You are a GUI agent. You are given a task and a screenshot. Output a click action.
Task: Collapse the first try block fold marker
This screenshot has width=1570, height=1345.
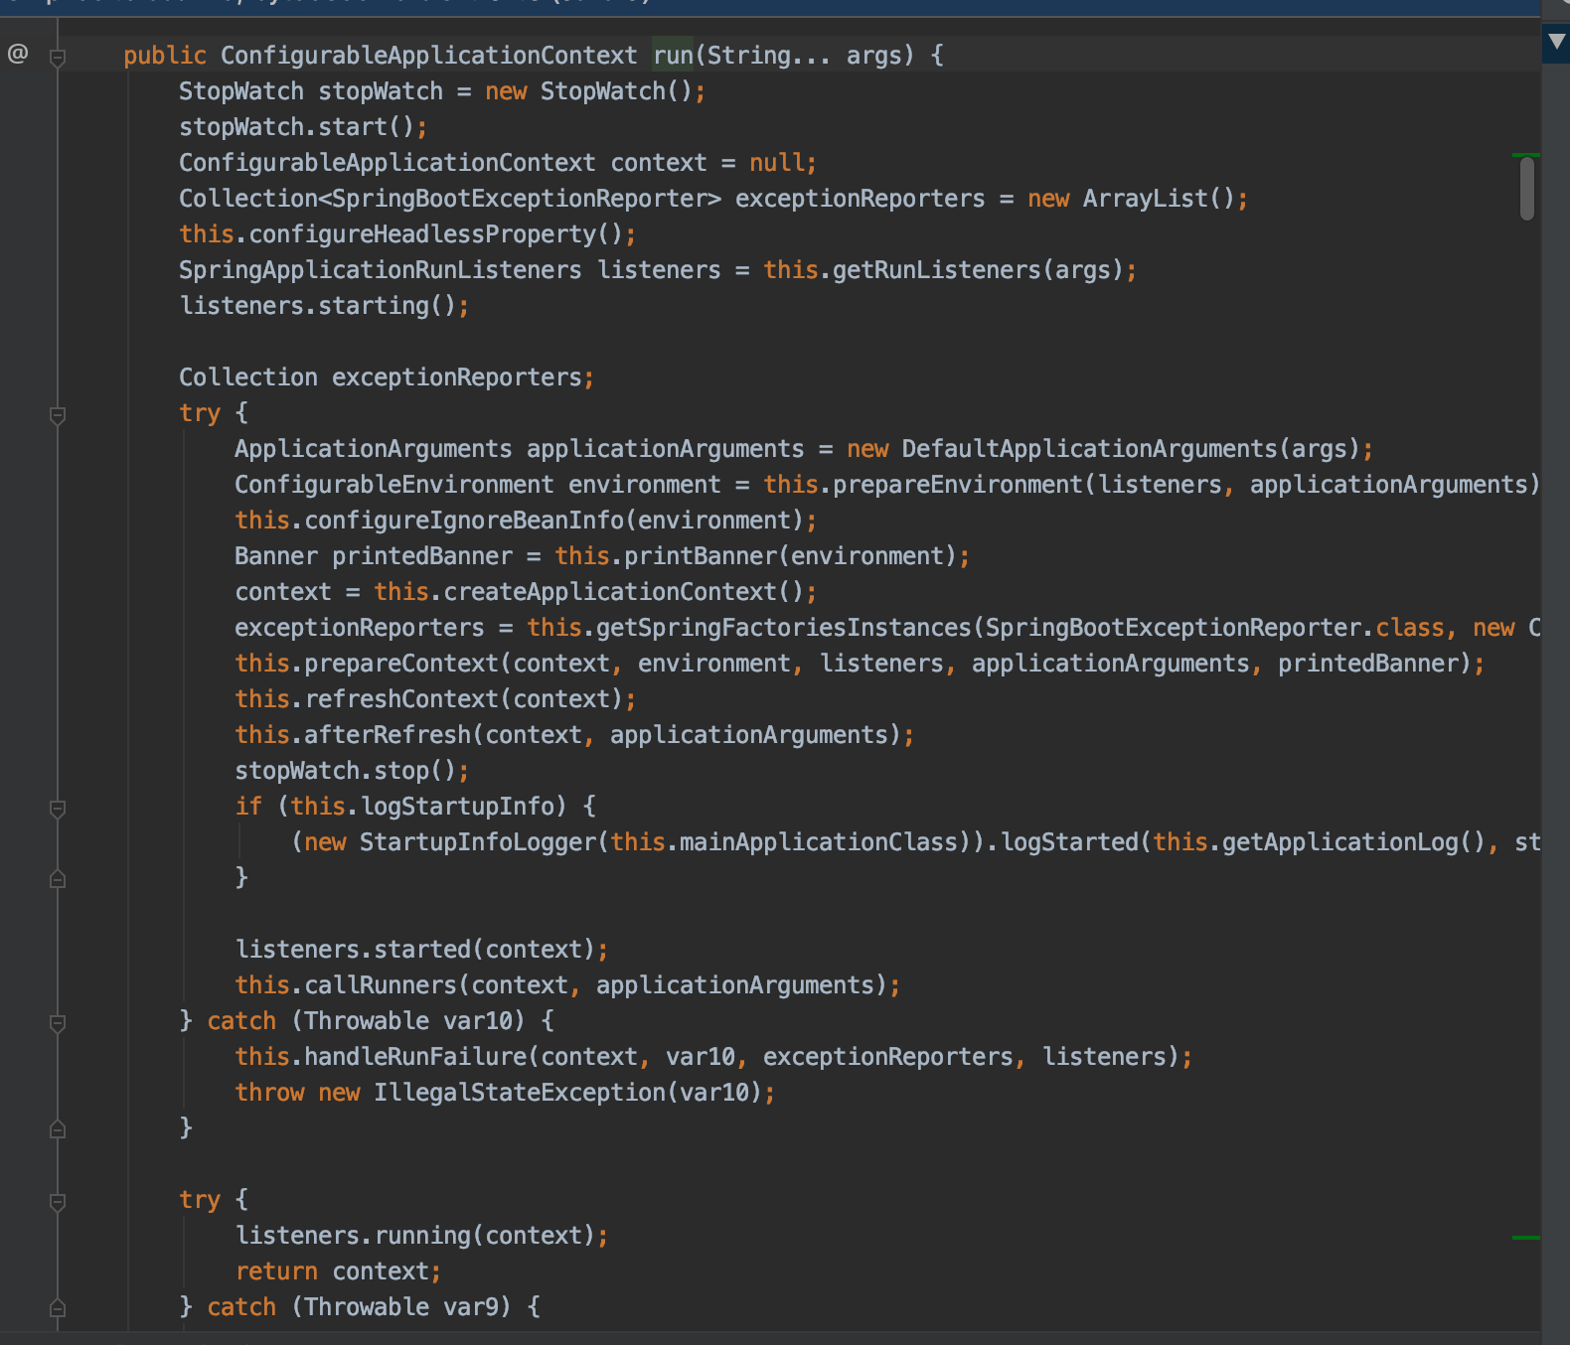pos(58,415)
